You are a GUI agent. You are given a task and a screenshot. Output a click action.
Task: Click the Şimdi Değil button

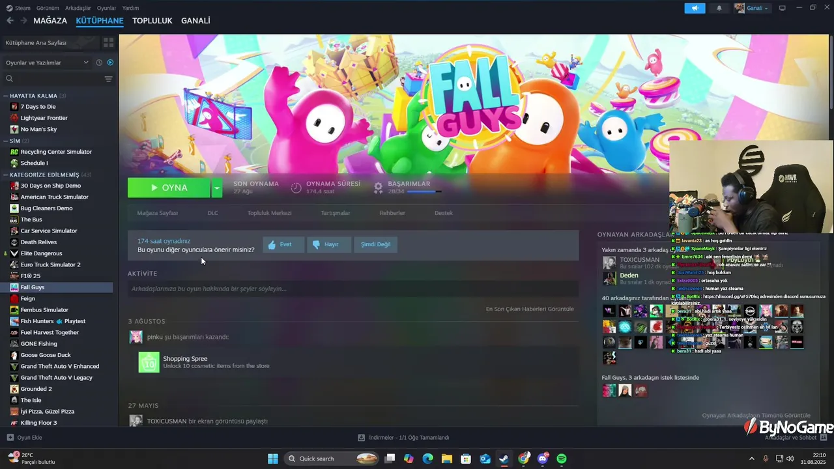[x=376, y=244]
